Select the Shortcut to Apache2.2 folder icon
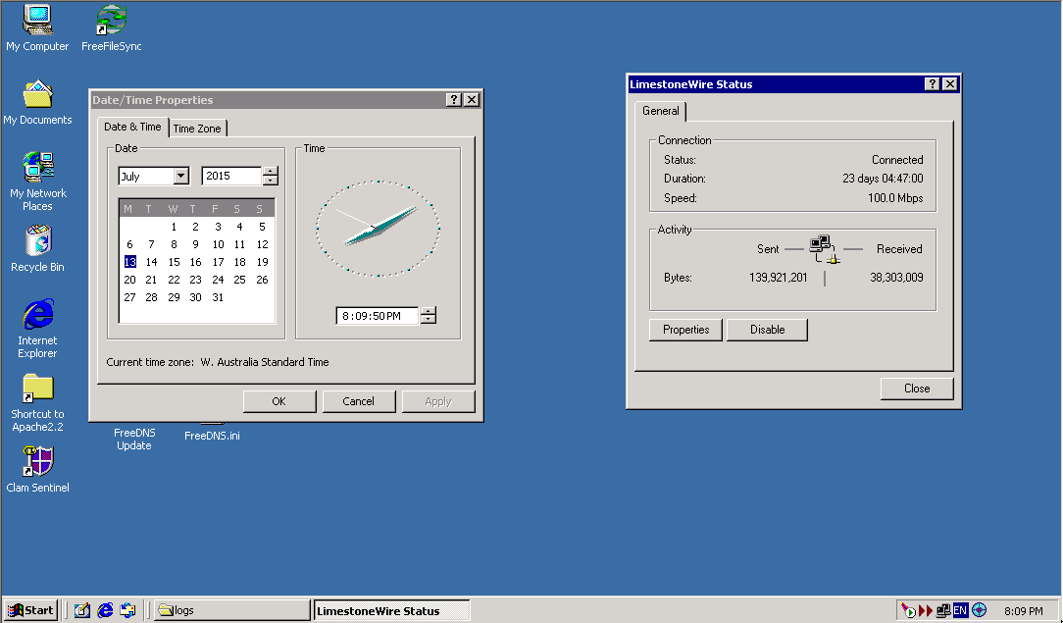The height and width of the screenshot is (623, 1063). pos(37,402)
